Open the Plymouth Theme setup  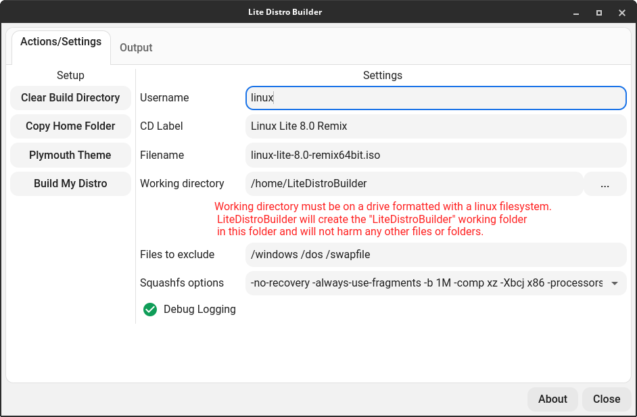(x=70, y=155)
